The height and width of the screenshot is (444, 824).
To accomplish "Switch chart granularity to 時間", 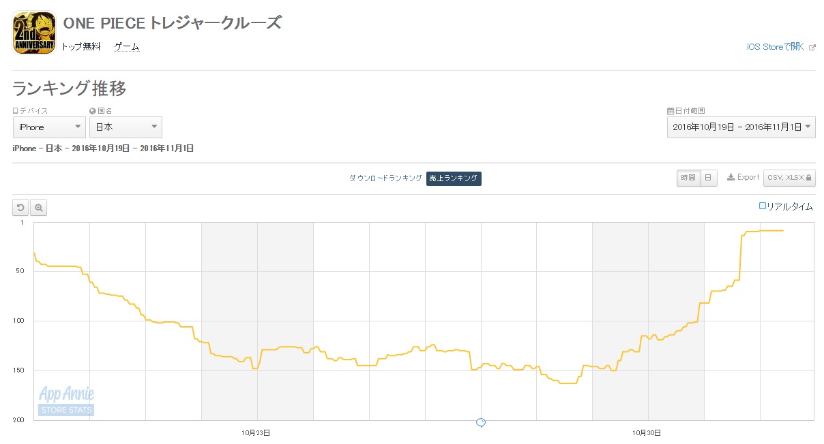I will (x=688, y=178).
